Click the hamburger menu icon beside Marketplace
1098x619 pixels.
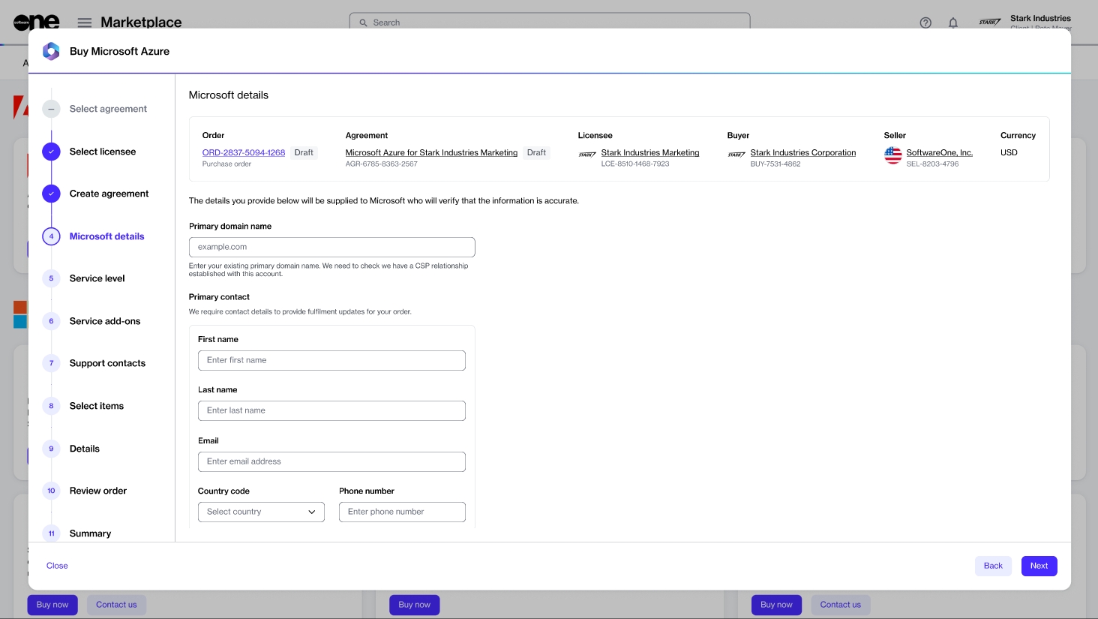(x=85, y=23)
